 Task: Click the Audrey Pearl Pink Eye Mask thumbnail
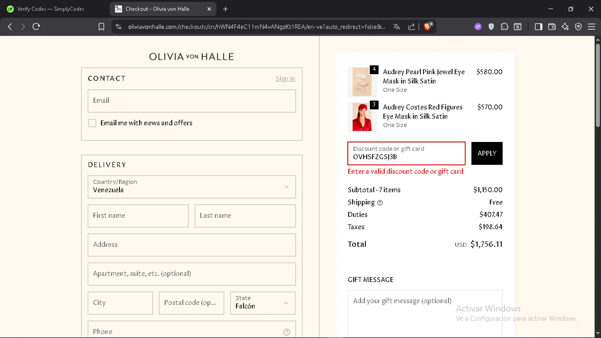click(362, 81)
